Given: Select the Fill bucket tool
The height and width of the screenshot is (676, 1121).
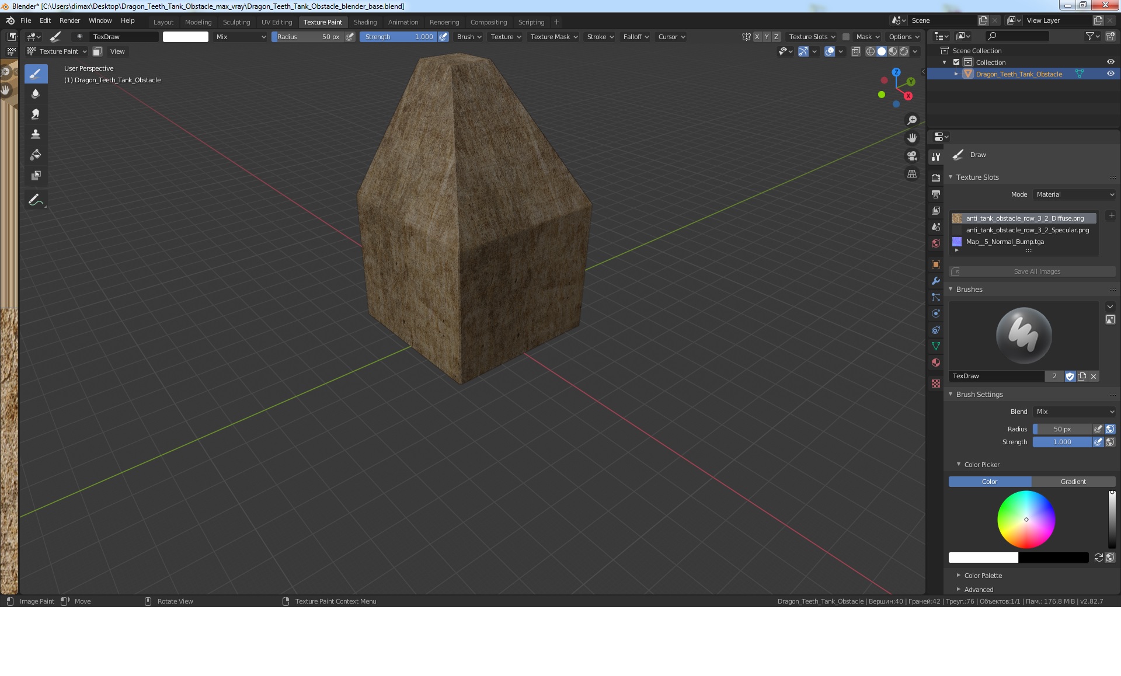Looking at the screenshot, I should [x=36, y=155].
